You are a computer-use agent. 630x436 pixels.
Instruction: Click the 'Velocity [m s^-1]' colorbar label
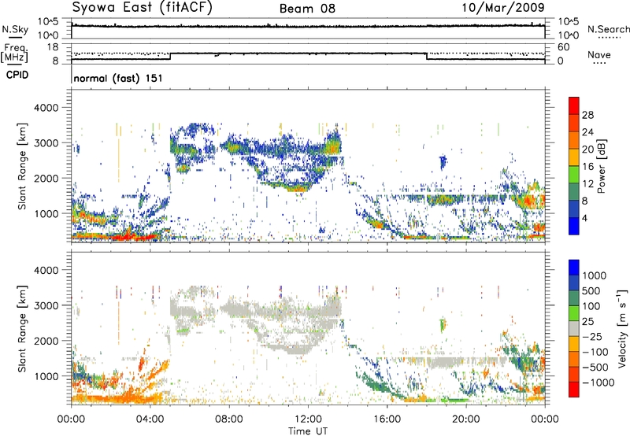pyautogui.click(x=622, y=328)
